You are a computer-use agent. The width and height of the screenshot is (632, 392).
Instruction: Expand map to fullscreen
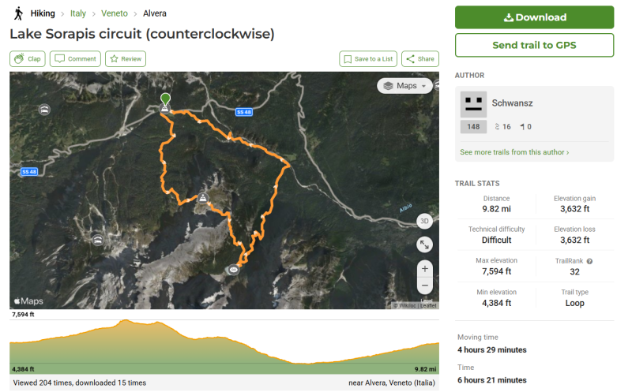[424, 245]
